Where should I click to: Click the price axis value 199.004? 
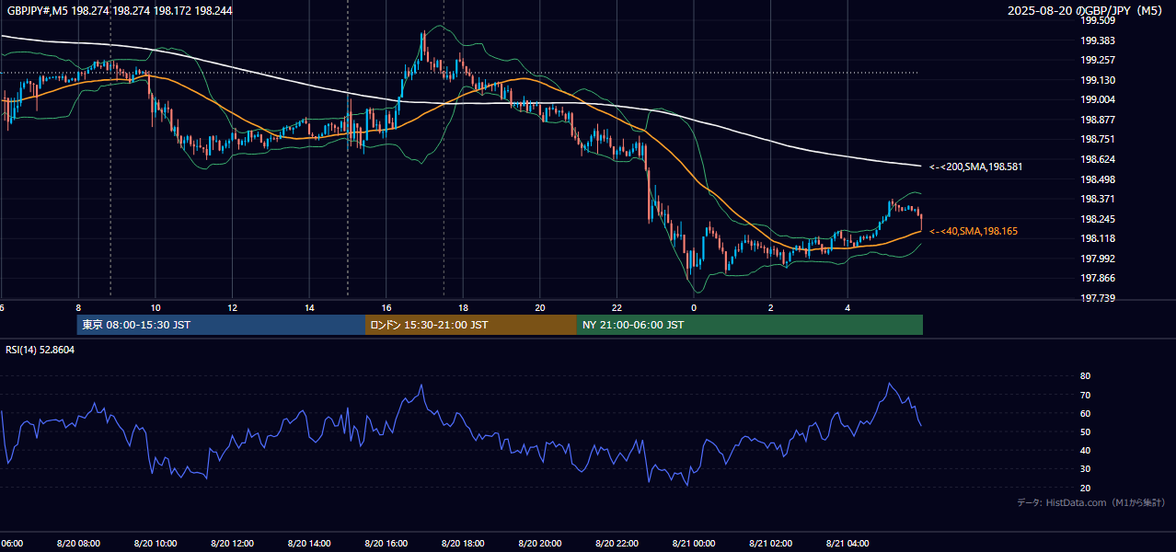click(1098, 99)
